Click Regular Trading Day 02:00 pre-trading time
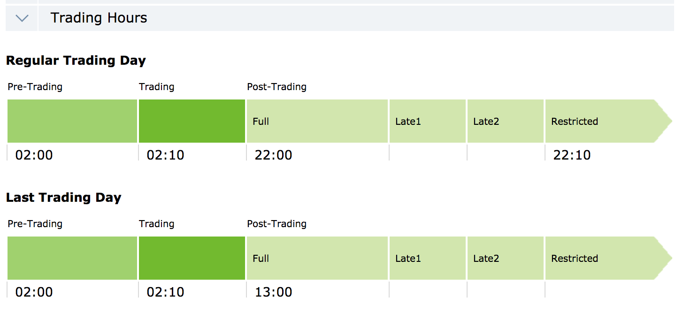 [34, 155]
